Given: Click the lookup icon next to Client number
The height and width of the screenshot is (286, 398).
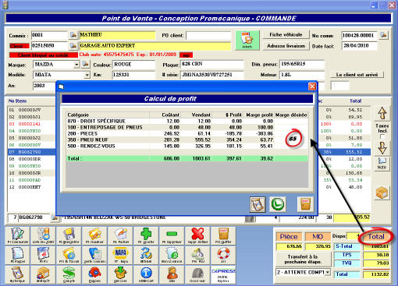Looking at the screenshot, I should pos(73,46).
